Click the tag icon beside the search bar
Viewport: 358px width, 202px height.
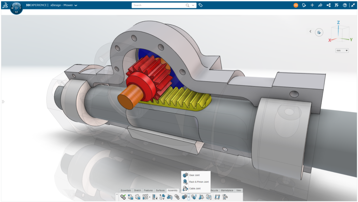[x=200, y=5]
